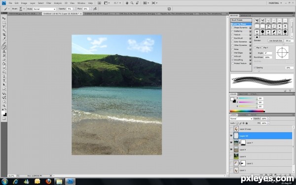
Task: Select the Eyedropper tool
Action: [4, 39]
